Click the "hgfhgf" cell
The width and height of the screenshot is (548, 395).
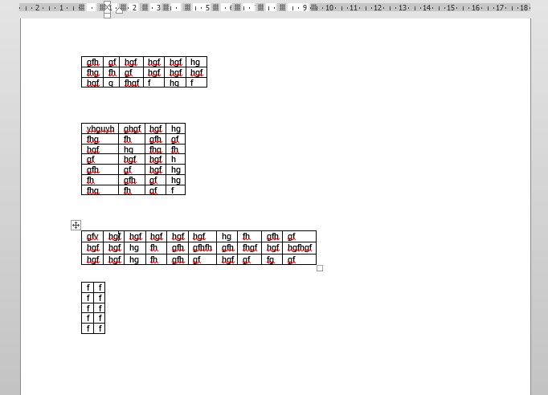point(300,247)
